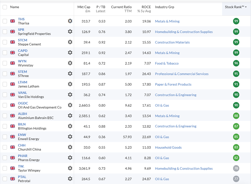
Task: Open Professional & Commercial Services industry link
Action: click(182, 74)
